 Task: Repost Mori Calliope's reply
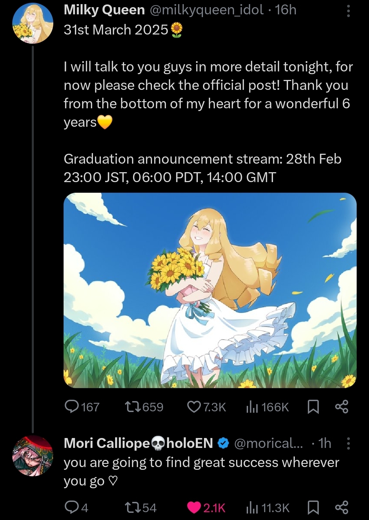(140, 508)
